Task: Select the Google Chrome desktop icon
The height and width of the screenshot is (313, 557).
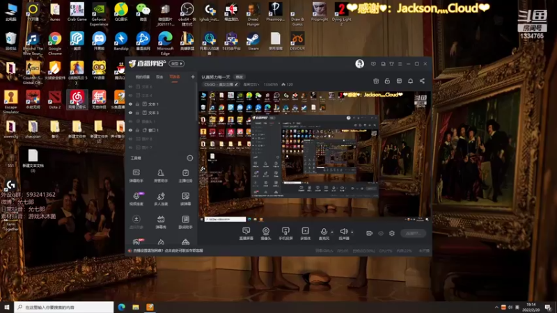Action: tap(55, 43)
